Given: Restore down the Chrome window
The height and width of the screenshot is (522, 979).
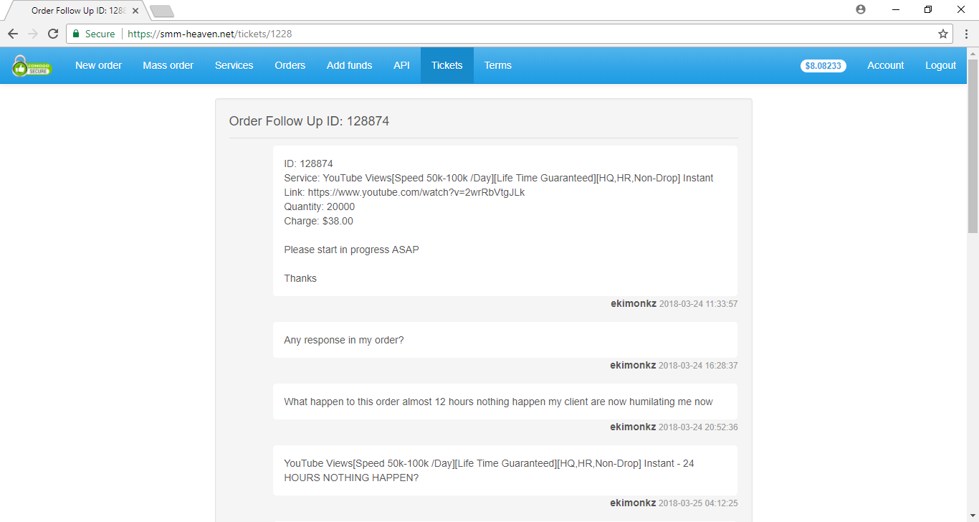Looking at the screenshot, I should pyautogui.click(x=929, y=9).
